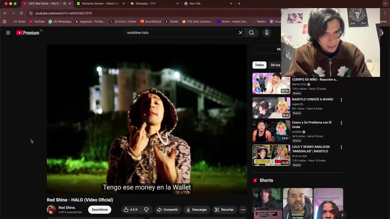Viewport: 390px width, 219px height.
Task: Subscribe with the Suscribirse button
Action: click(100, 210)
